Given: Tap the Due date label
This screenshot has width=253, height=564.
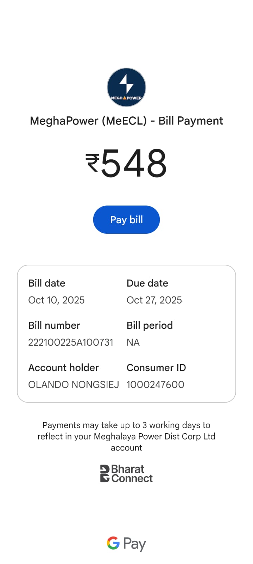Looking at the screenshot, I should pos(147,283).
